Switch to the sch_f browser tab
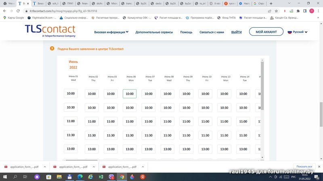Screen dimensions: 323x181 coord(54,4)
